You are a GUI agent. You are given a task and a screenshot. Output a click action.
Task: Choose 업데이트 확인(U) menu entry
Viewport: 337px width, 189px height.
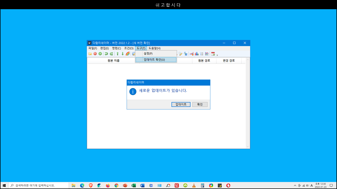(x=156, y=60)
